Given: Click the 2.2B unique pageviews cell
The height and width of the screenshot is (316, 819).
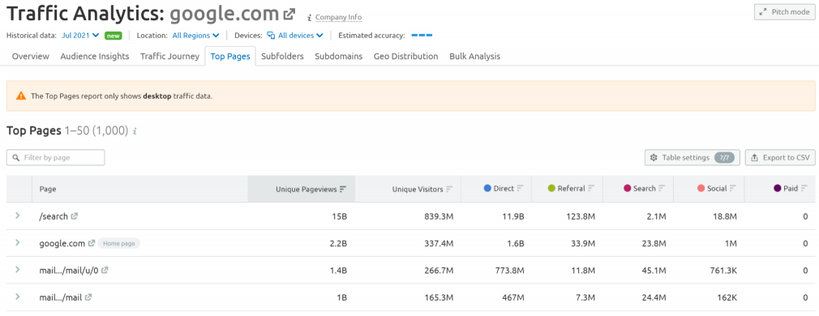Looking at the screenshot, I should [x=338, y=243].
